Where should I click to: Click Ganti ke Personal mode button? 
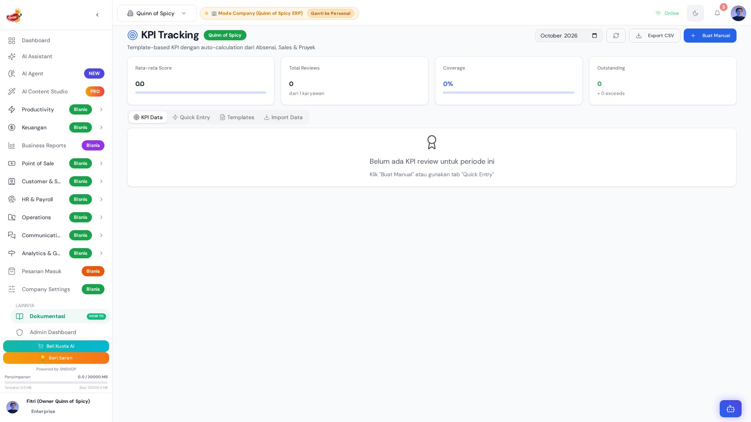(x=331, y=13)
